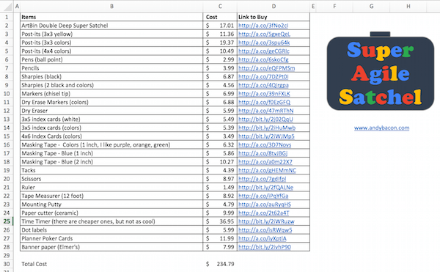Select the 'Dry Erase Markers (colors)' cell
This screenshot has width=440, height=272.
111,103
